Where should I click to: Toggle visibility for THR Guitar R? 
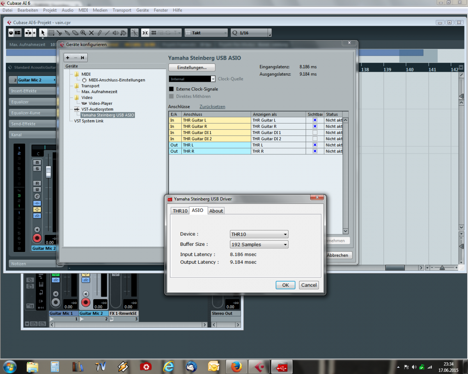(x=315, y=126)
